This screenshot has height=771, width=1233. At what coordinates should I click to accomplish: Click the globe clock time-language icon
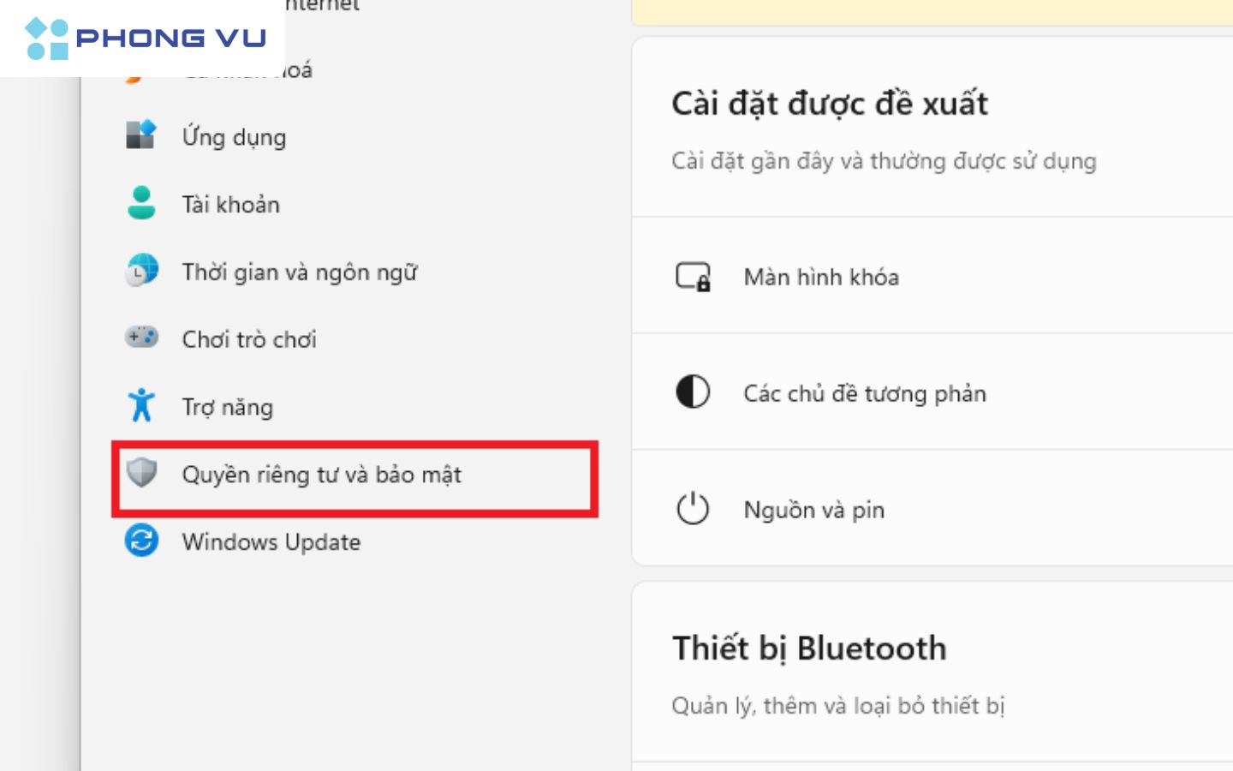(141, 271)
